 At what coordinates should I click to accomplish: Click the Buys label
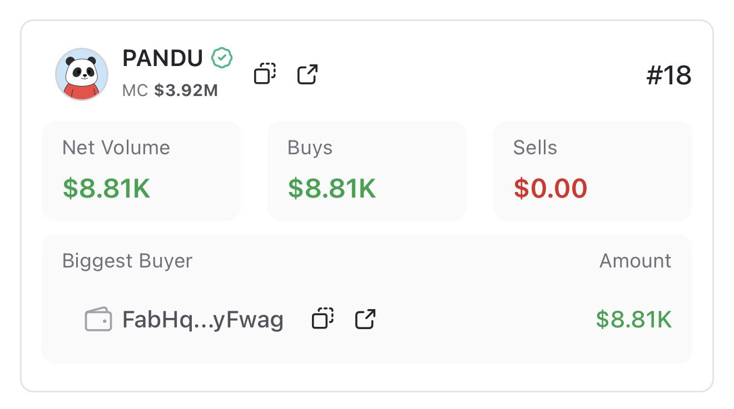pos(310,148)
